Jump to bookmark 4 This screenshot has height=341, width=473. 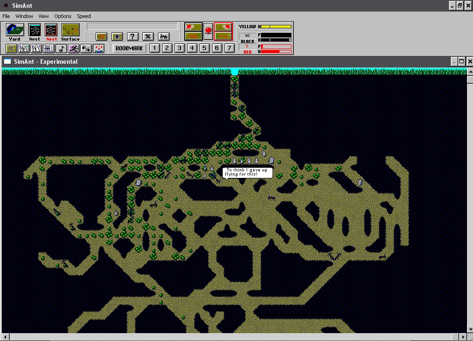192,48
